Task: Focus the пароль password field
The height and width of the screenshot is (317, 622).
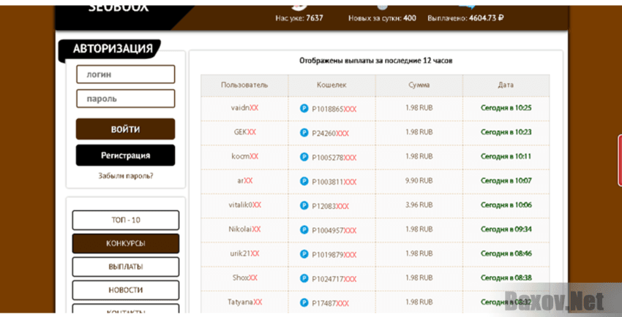Action: (x=125, y=99)
